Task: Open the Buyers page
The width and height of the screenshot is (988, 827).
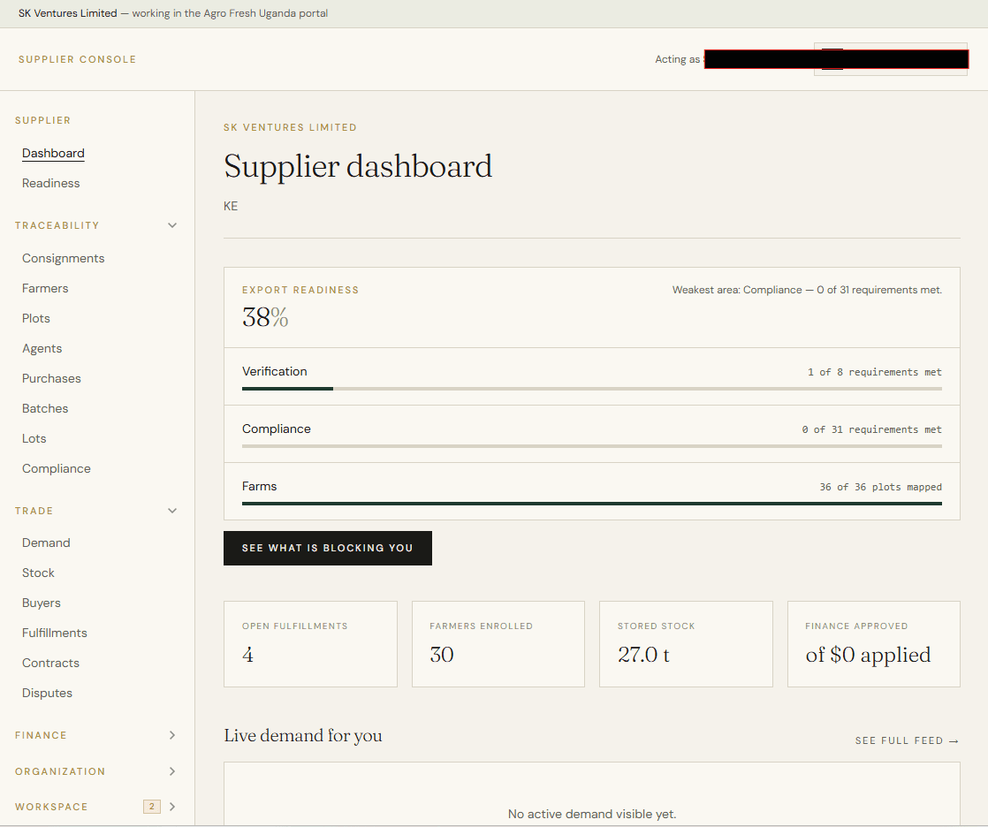Action: click(x=42, y=603)
